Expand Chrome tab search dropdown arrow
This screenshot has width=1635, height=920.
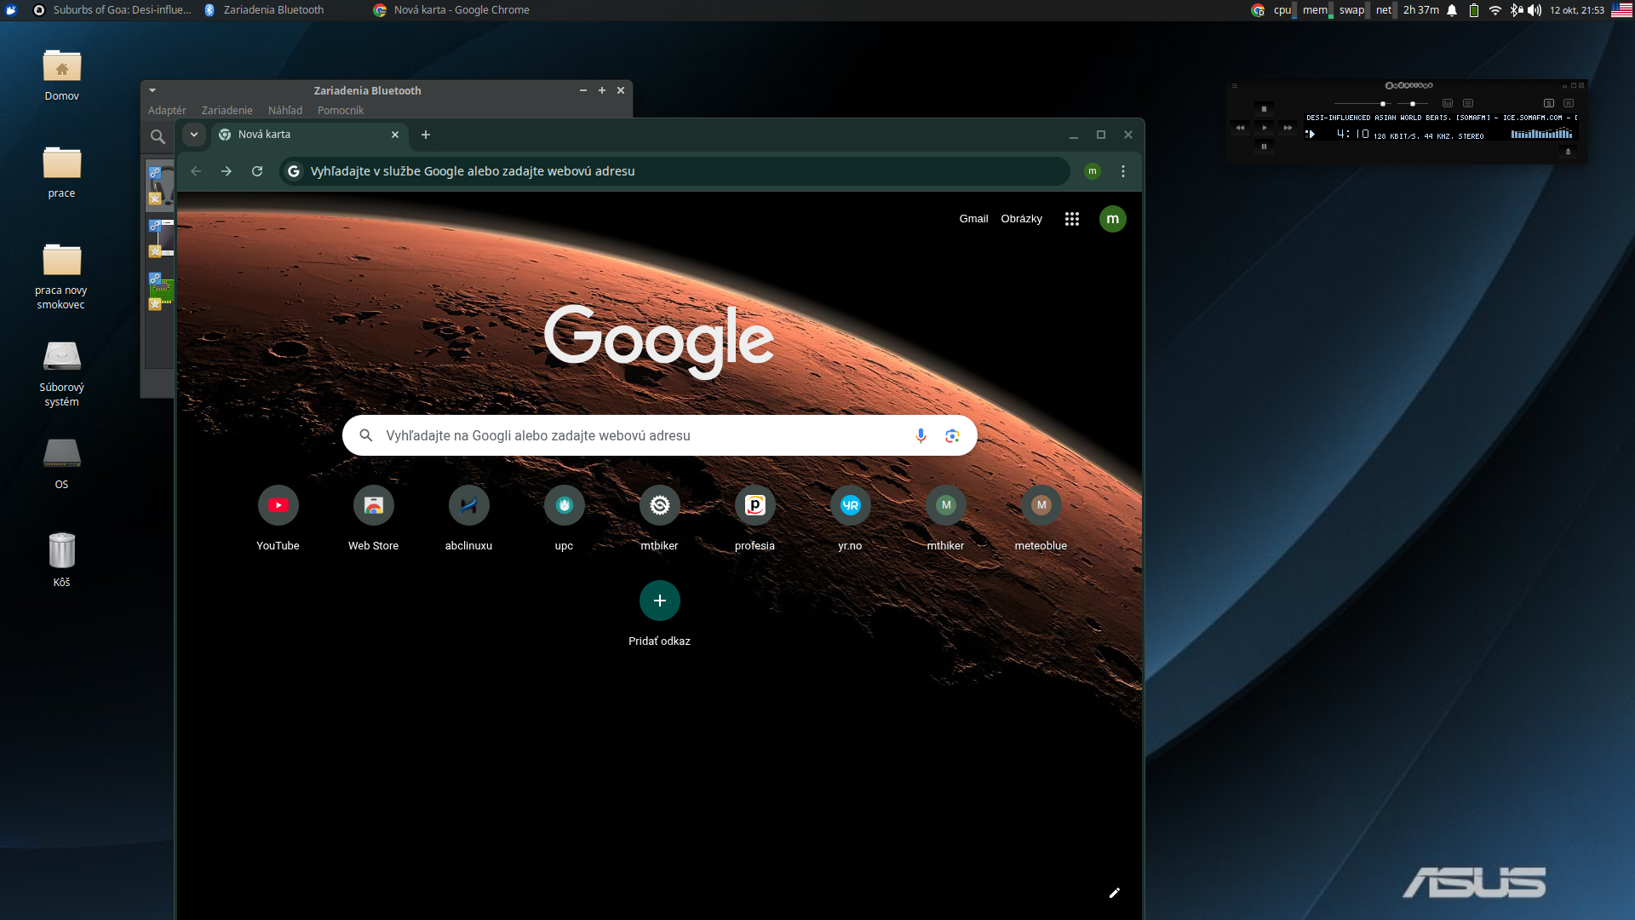tap(194, 135)
